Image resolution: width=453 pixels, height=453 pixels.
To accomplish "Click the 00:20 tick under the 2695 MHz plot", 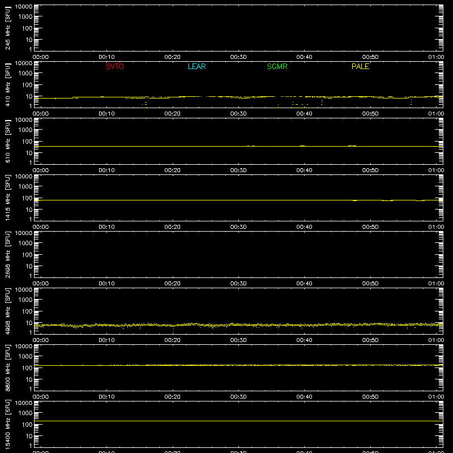I will tap(173, 284).
